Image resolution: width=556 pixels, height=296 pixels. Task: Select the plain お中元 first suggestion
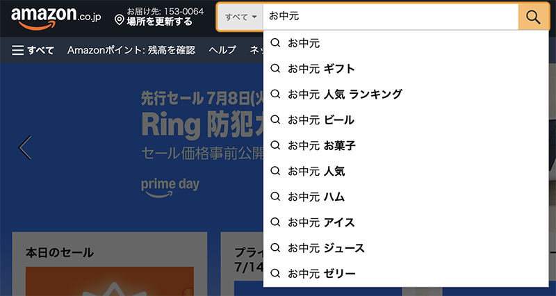(x=406, y=43)
